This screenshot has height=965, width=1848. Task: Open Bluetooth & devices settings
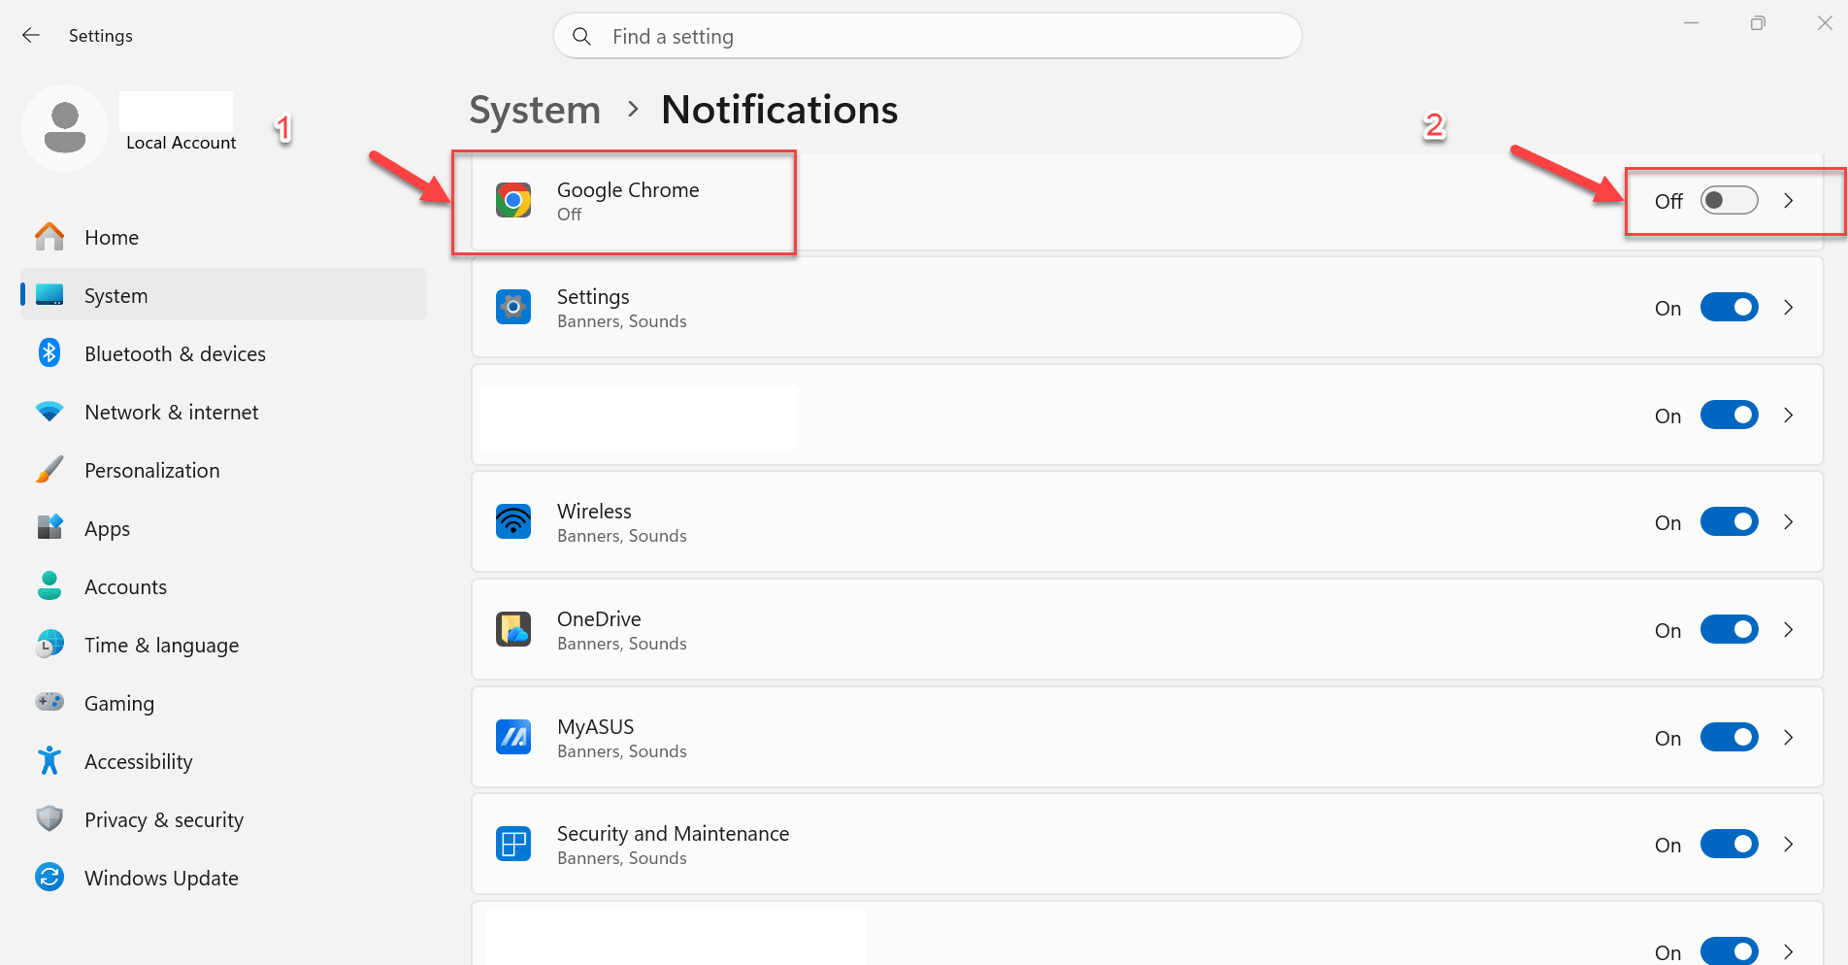click(x=223, y=353)
